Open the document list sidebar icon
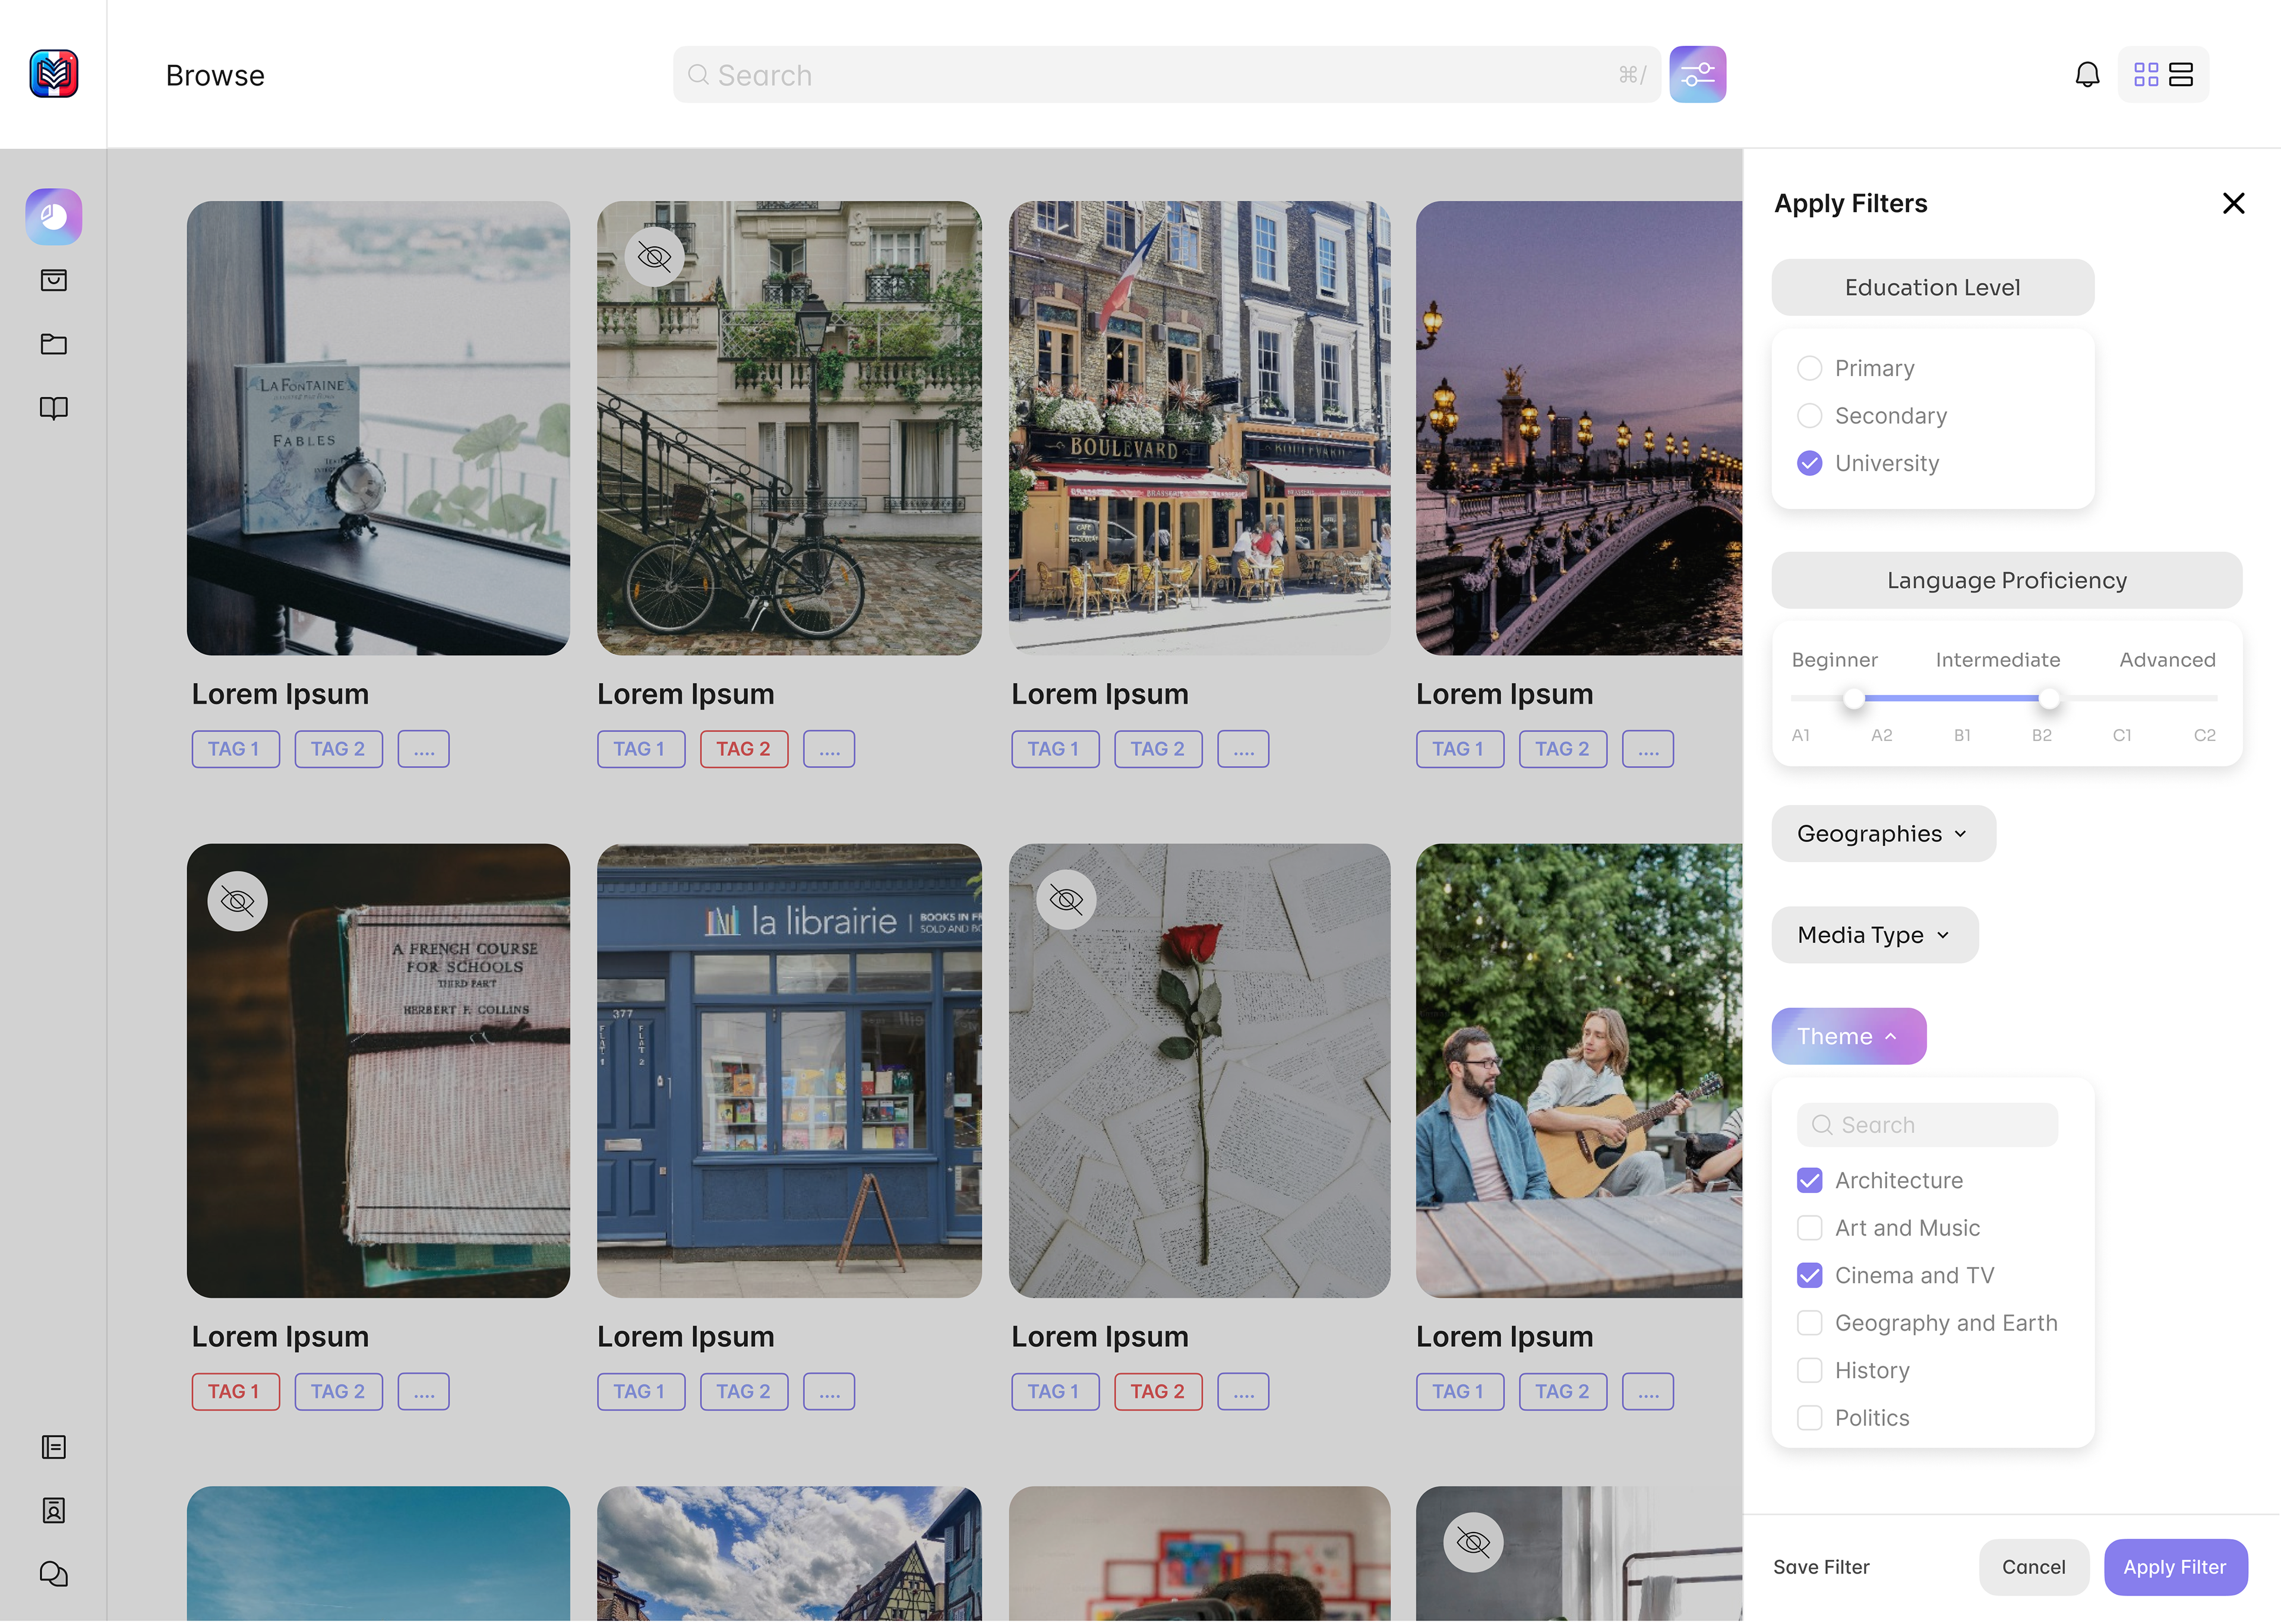This screenshot has width=2281, height=1624. coord(54,1447)
